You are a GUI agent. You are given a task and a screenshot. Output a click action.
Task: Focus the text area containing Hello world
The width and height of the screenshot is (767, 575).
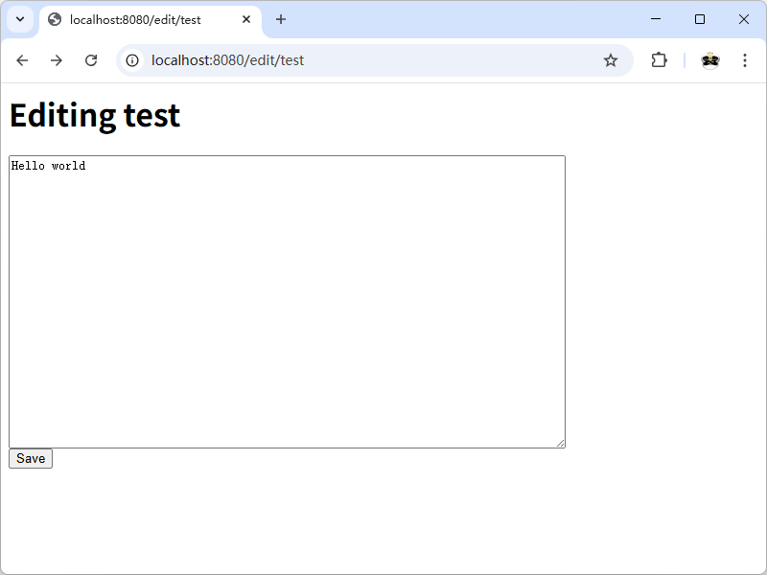coord(287,301)
